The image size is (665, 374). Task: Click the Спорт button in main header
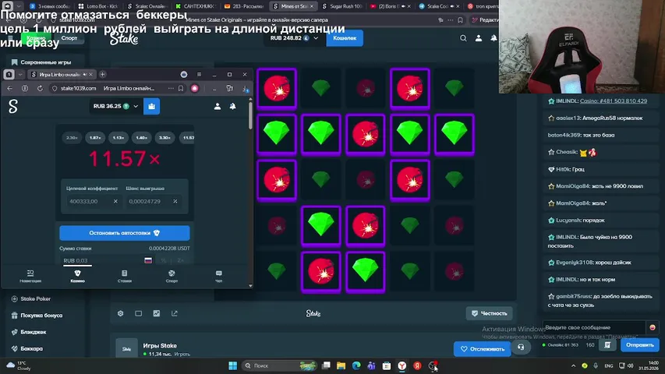(x=69, y=38)
